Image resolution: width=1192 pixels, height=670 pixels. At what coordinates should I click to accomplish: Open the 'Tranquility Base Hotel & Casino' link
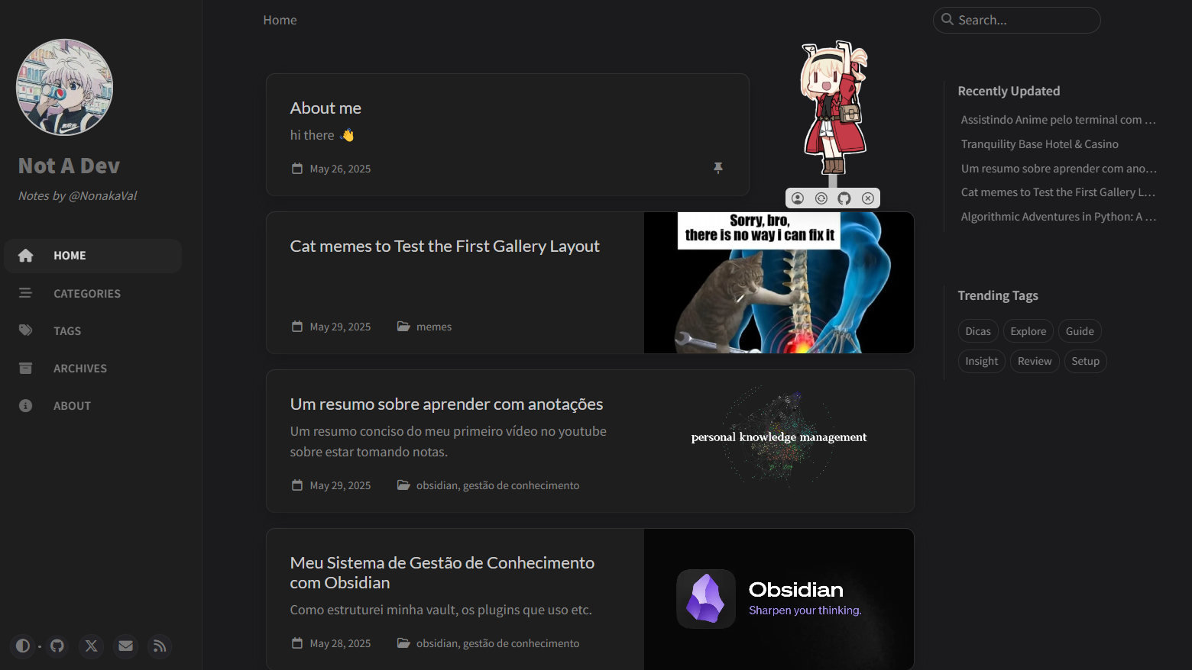(x=1040, y=144)
